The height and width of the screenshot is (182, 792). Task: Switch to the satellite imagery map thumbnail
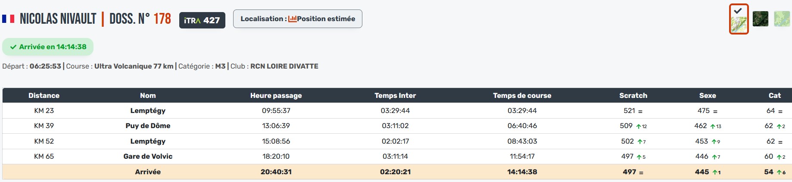click(760, 19)
